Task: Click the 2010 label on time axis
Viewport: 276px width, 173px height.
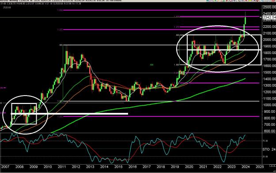Action: 48,167
